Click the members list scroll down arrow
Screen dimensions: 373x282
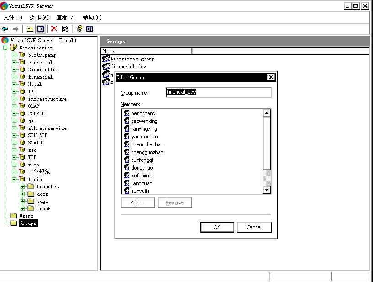(266, 190)
